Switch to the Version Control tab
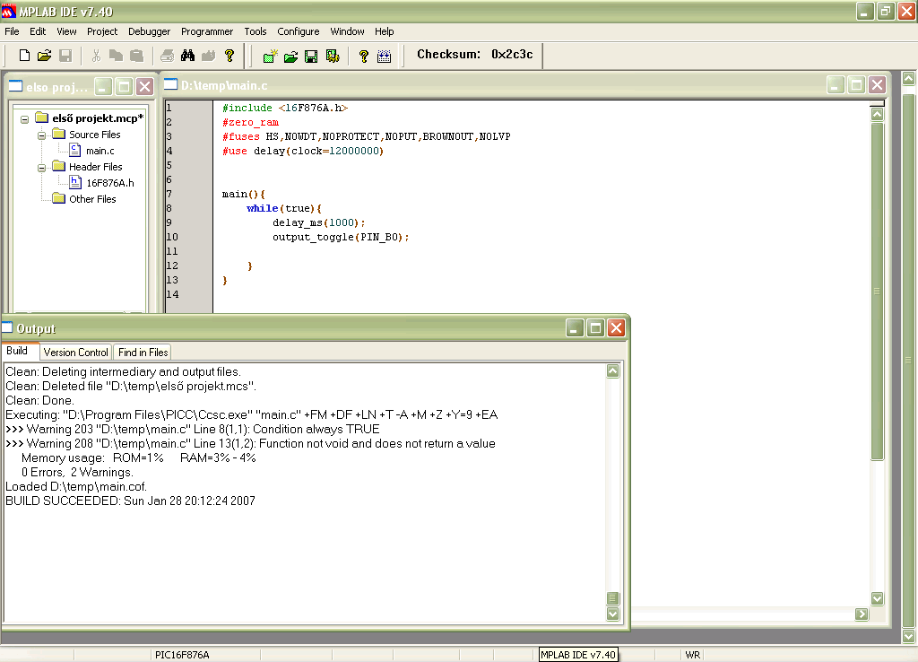 pos(76,353)
